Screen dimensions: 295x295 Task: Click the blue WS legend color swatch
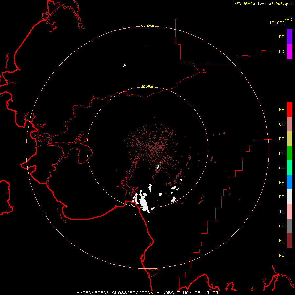[289, 182]
